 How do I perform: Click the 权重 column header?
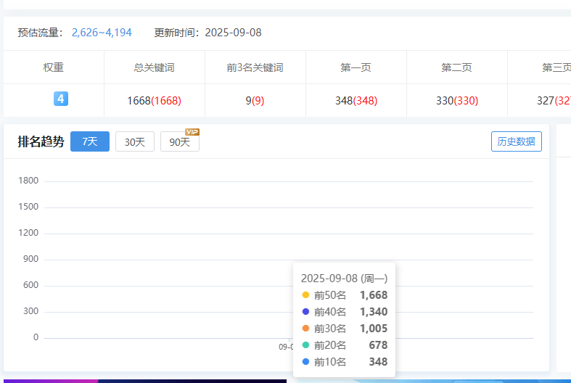tap(54, 67)
